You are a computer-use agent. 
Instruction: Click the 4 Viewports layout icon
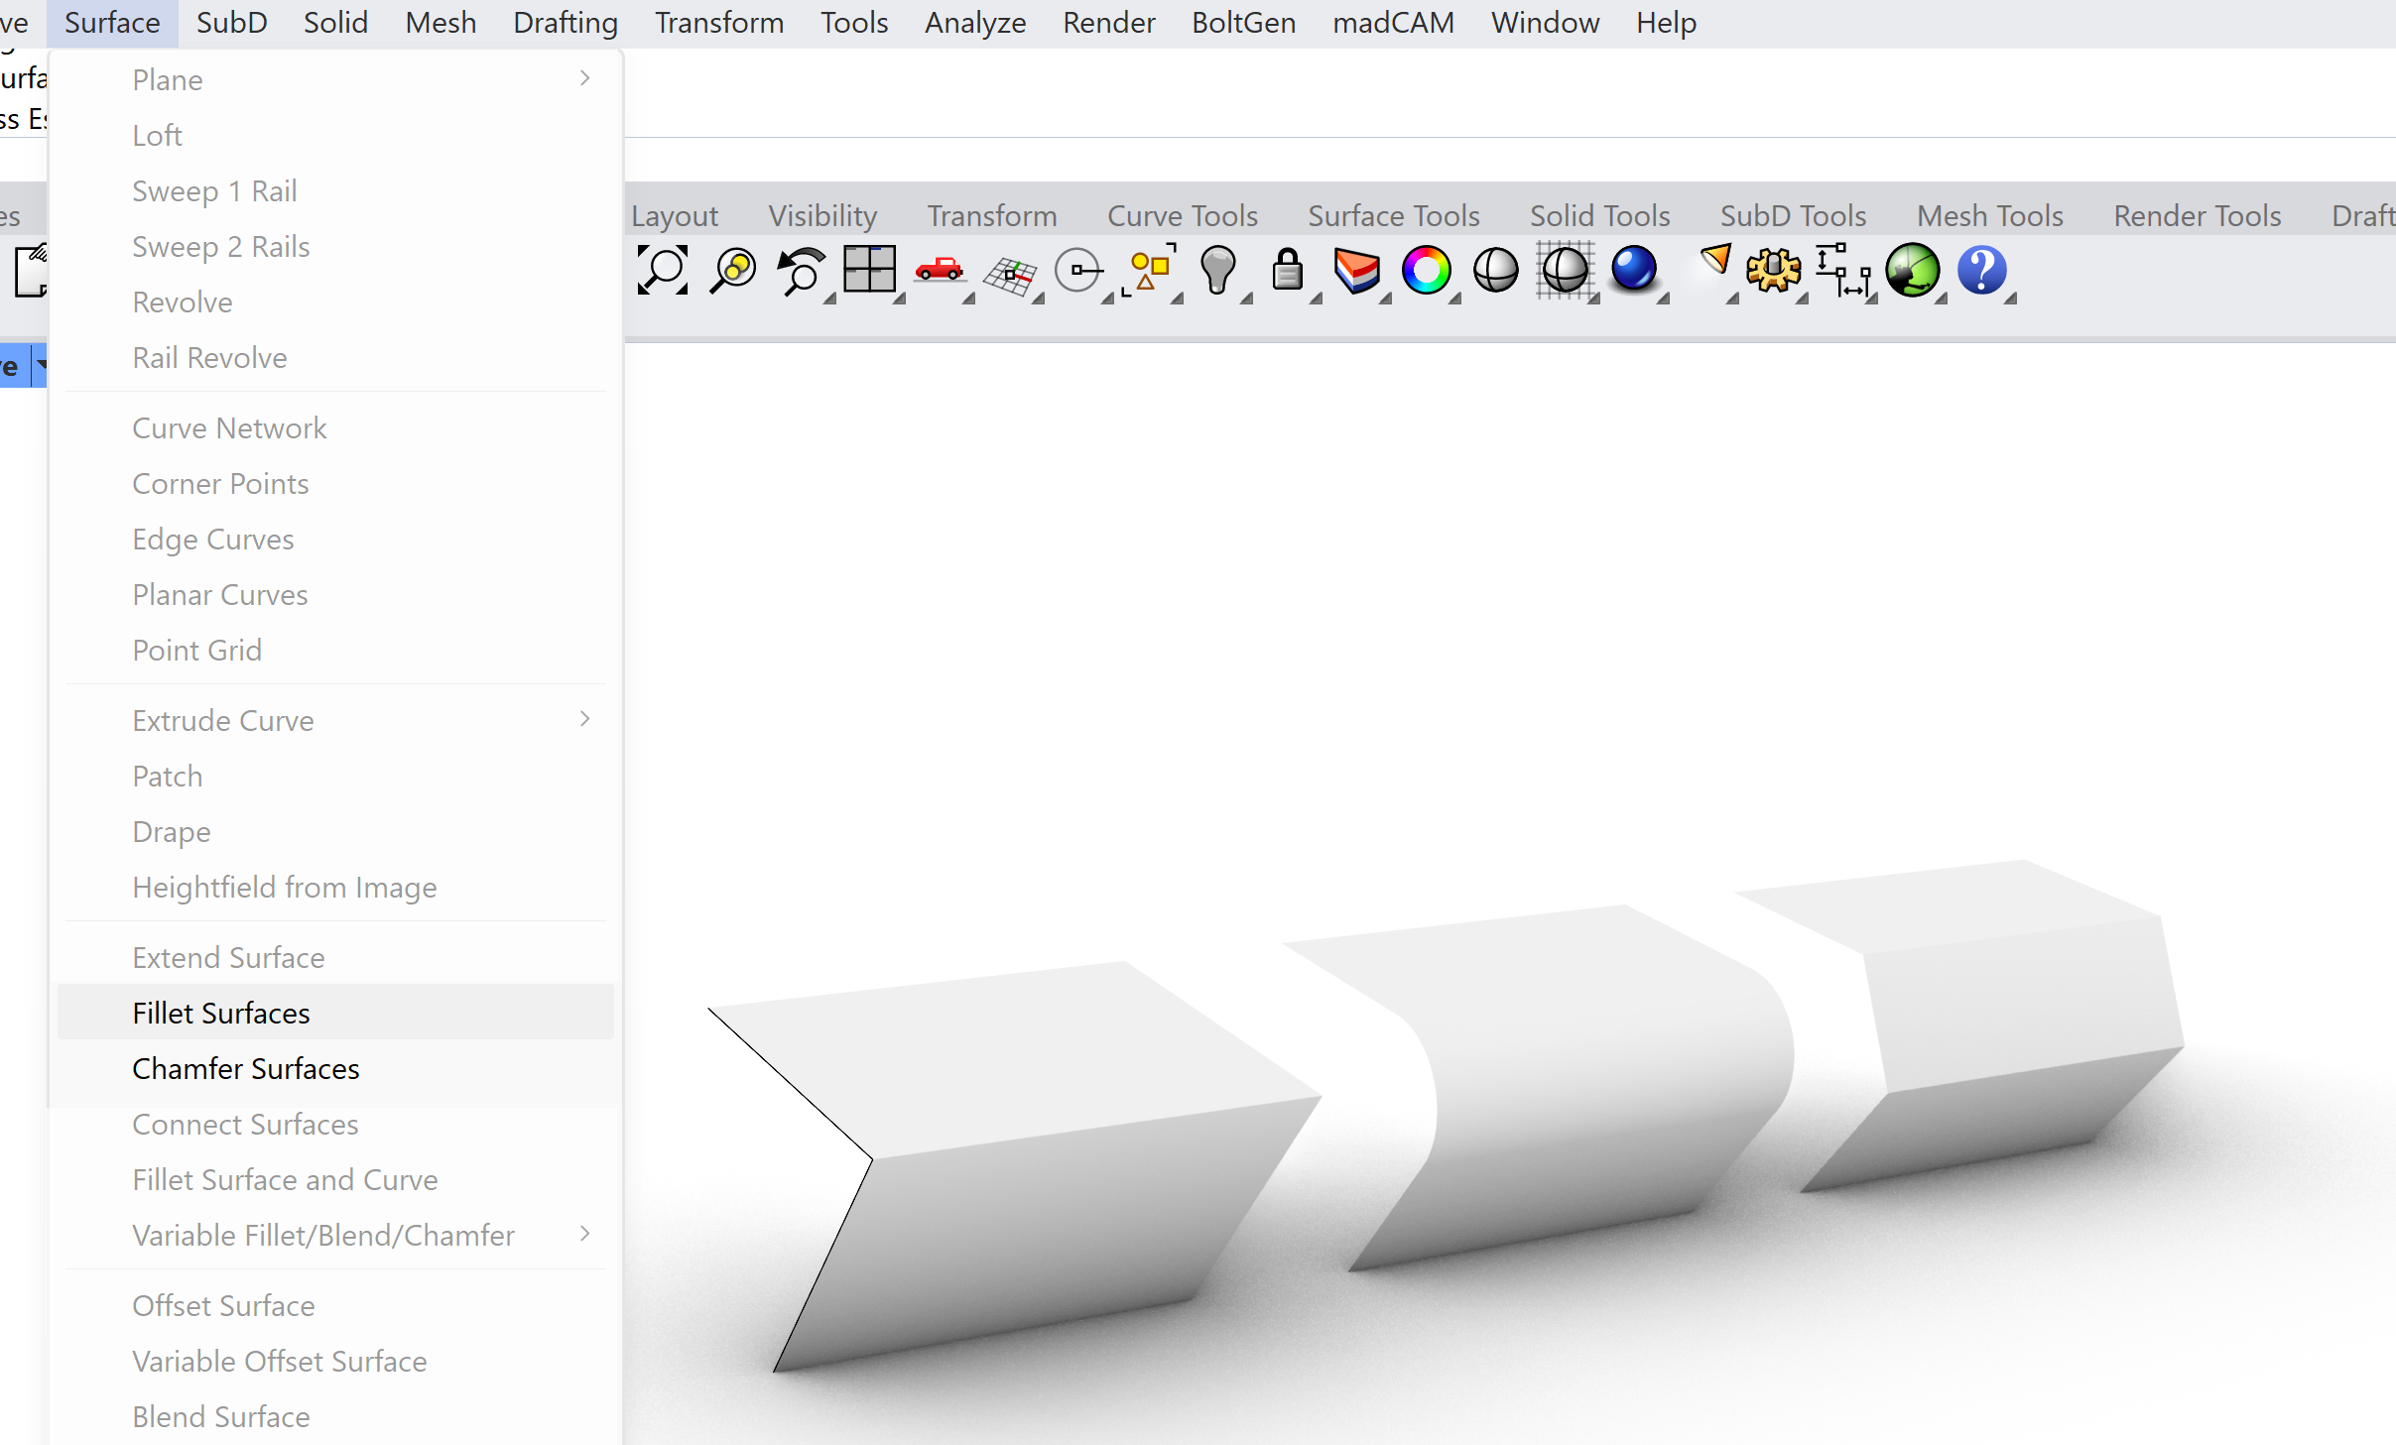click(x=869, y=269)
